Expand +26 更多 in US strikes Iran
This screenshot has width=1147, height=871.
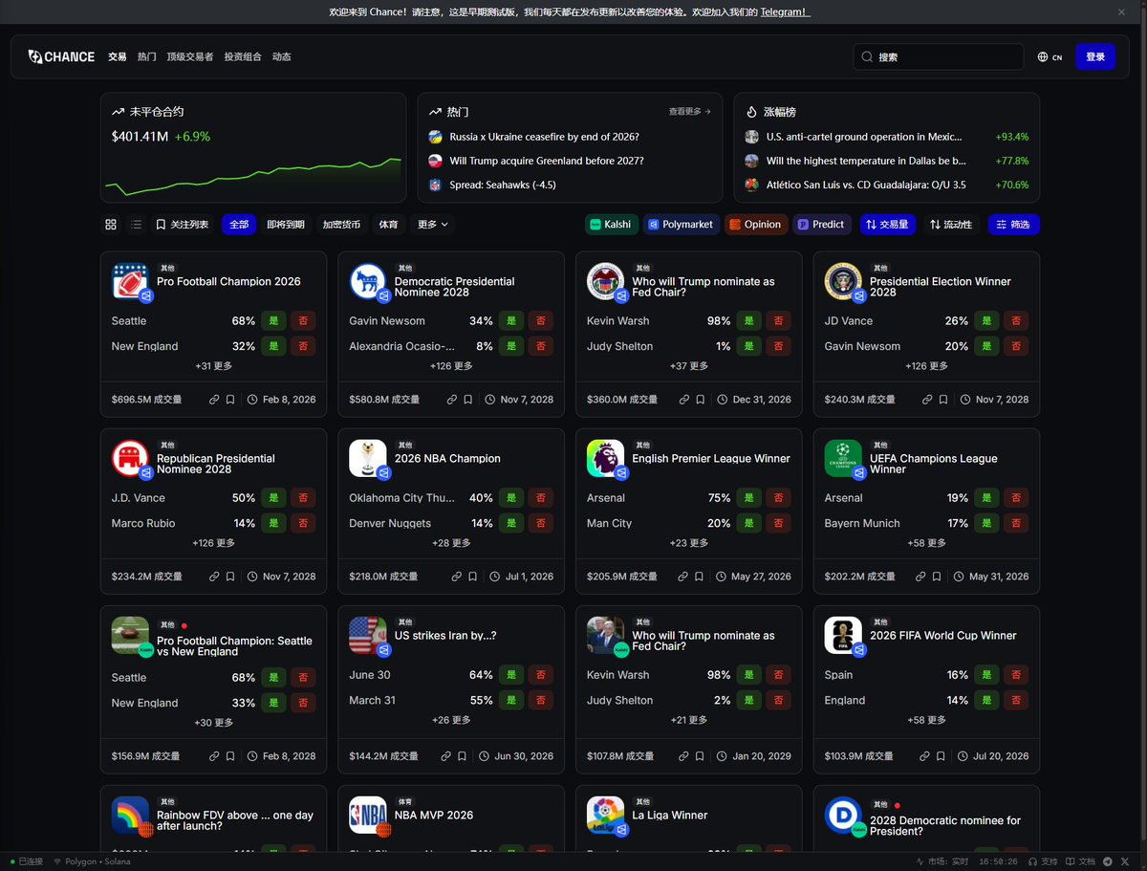pyautogui.click(x=451, y=720)
